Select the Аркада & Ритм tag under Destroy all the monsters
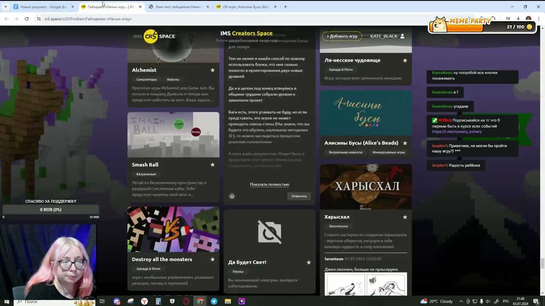 (x=148, y=269)
